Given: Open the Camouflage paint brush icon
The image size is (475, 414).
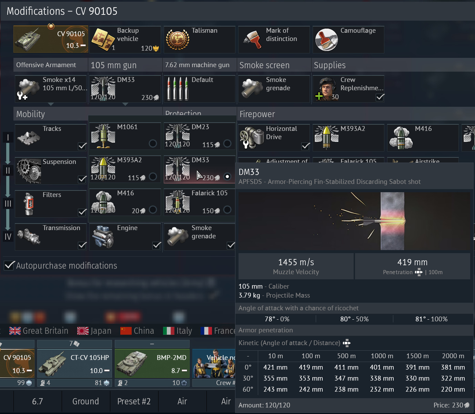Looking at the screenshot, I should 326,40.
